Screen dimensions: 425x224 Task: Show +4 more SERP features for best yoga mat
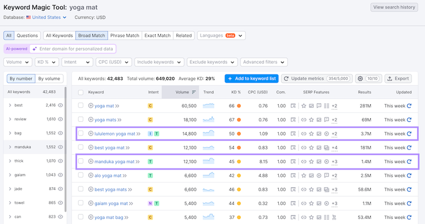tap(334, 148)
